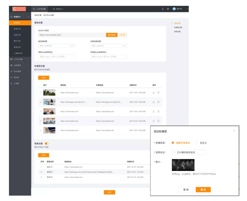
Task: Click the light button after the orange URL button
Action: [x=123, y=35]
